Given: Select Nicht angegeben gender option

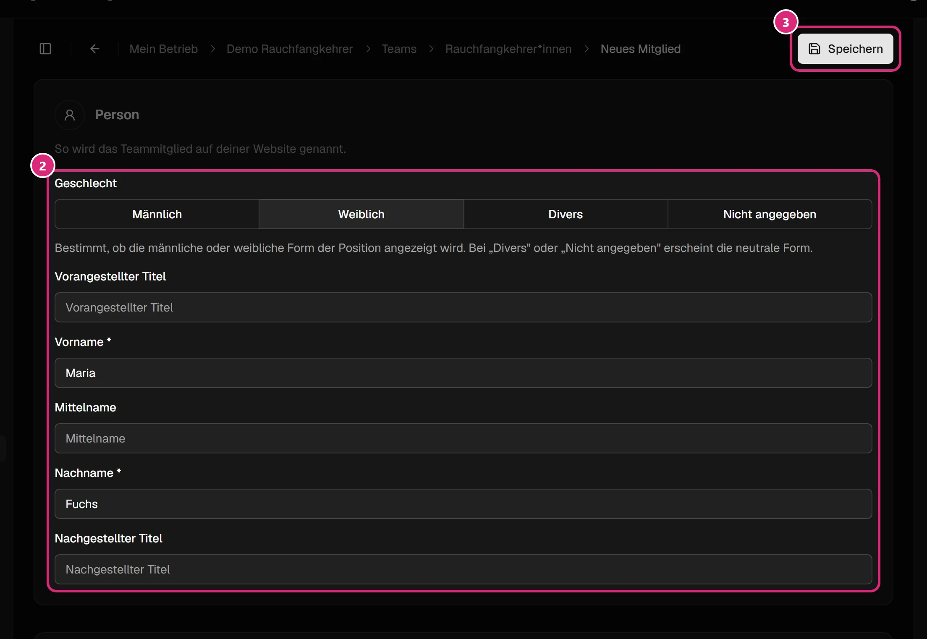Looking at the screenshot, I should coord(770,214).
